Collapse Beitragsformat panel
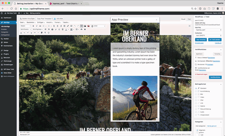 click(x=221, y=84)
